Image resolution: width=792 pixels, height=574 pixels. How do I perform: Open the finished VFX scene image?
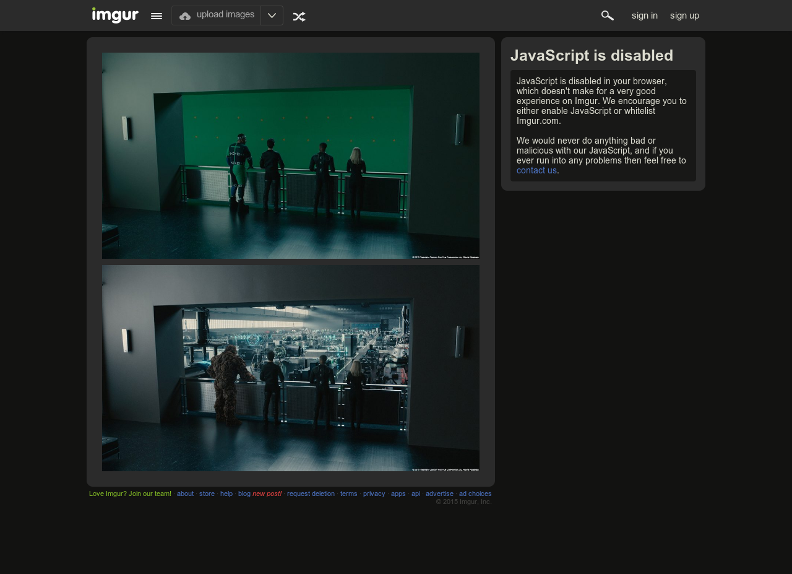pyautogui.click(x=291, y=368)
